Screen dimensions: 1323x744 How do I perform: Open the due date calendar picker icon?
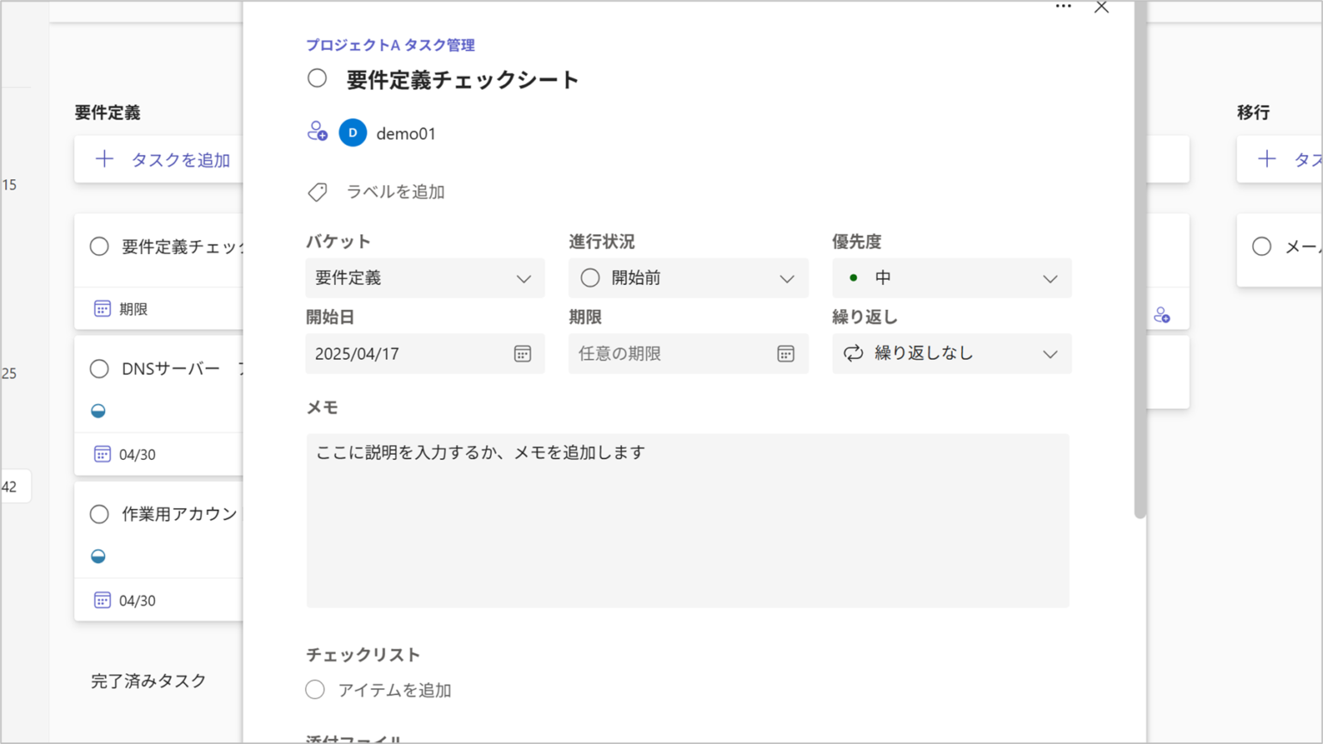(x=786, y=353)
